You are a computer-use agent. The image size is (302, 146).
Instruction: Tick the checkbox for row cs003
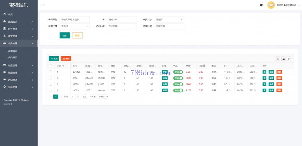pyautogui.click(x=50, y=90)
